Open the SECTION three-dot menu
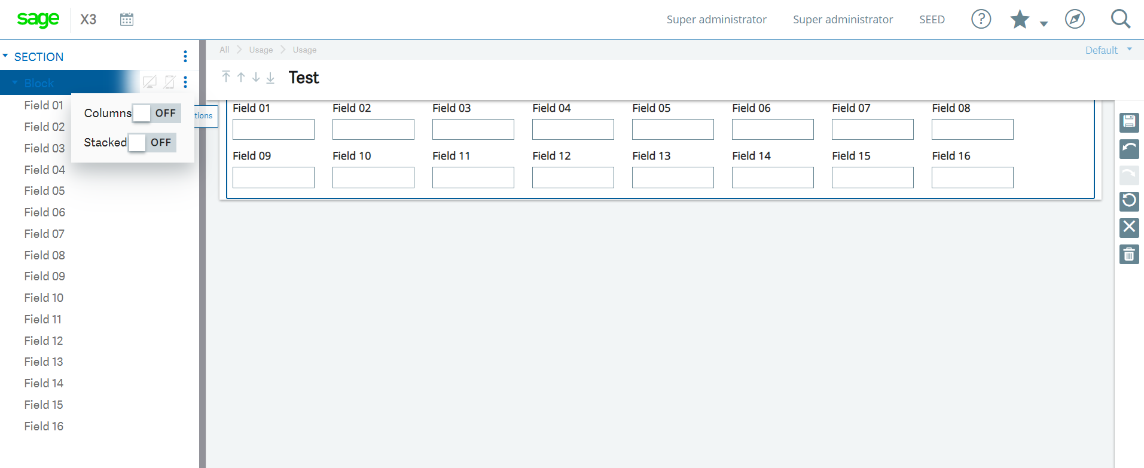 (x=185, y=56)
